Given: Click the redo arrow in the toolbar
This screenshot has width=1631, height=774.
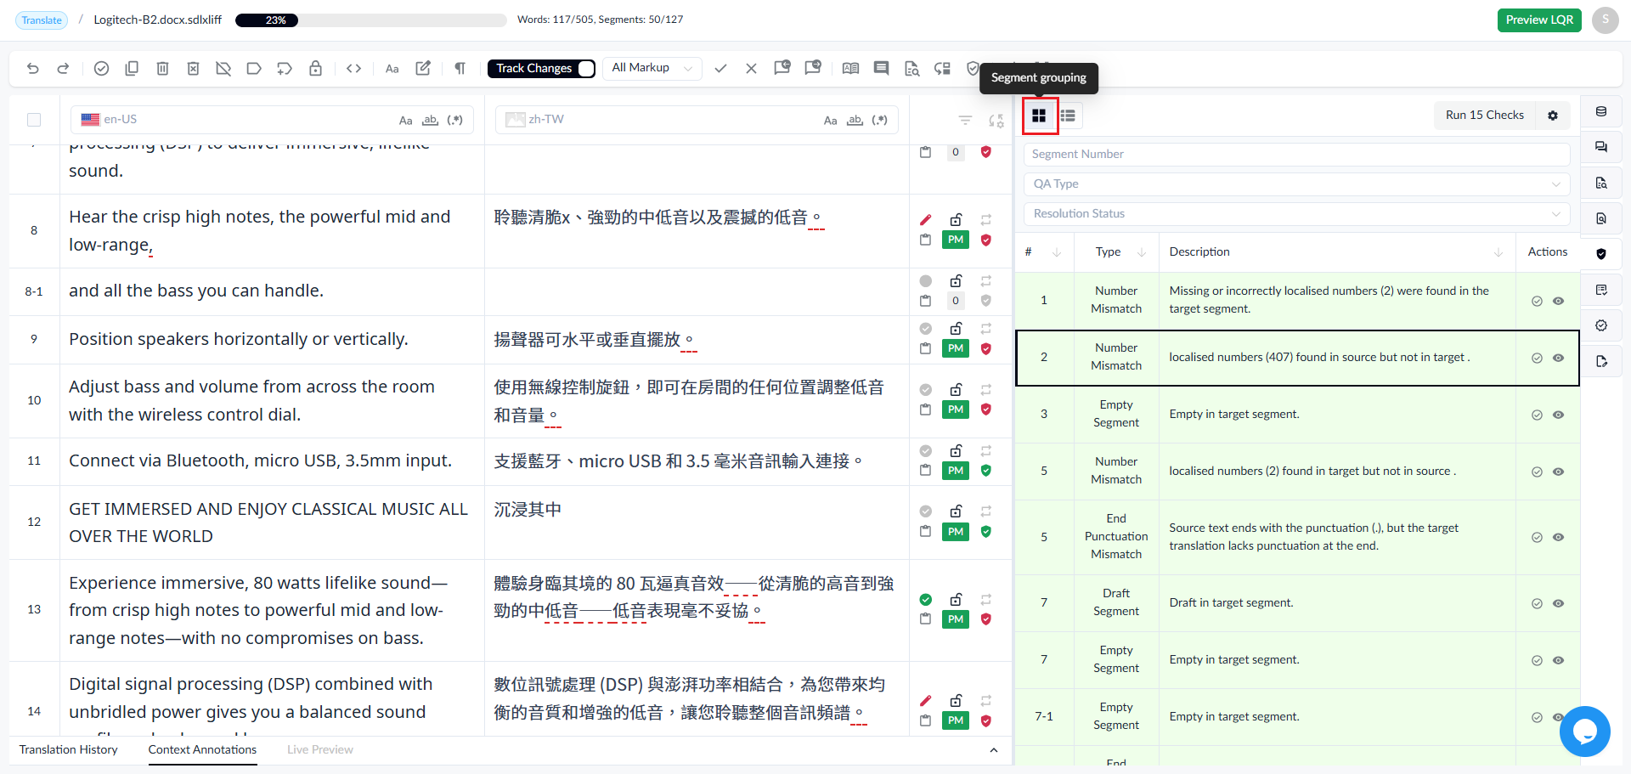Looking at the screenshot, I should [x=63, y=68].
